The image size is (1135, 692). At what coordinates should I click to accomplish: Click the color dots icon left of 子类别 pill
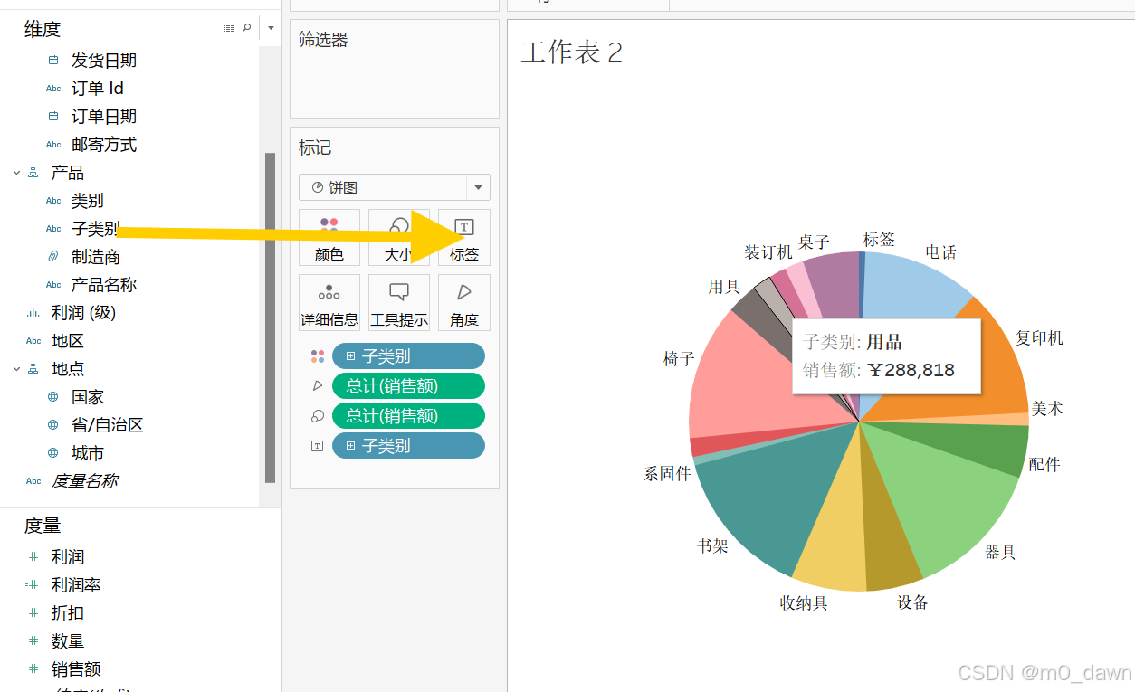[x=318, y=356]
